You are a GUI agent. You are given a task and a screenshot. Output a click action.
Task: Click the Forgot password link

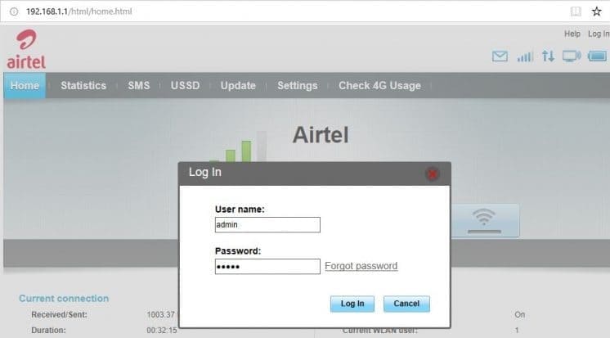point(361,266)
